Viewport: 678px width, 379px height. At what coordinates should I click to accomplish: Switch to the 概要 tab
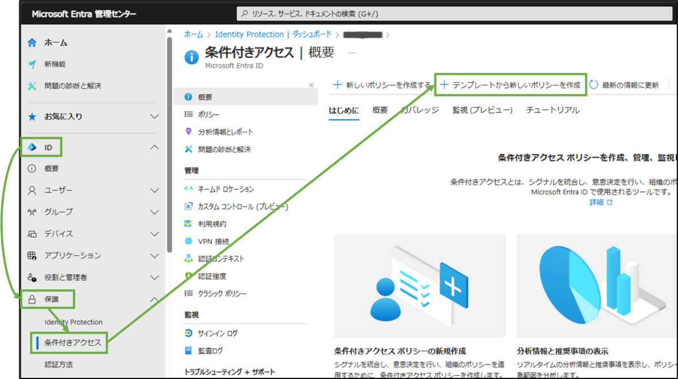click(x=380, y=110)
